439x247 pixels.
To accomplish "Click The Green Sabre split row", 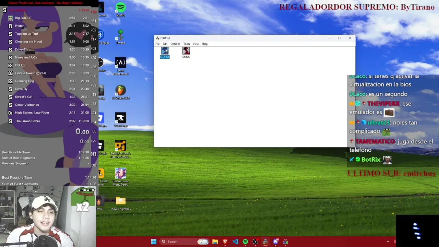I will [48, 121].
